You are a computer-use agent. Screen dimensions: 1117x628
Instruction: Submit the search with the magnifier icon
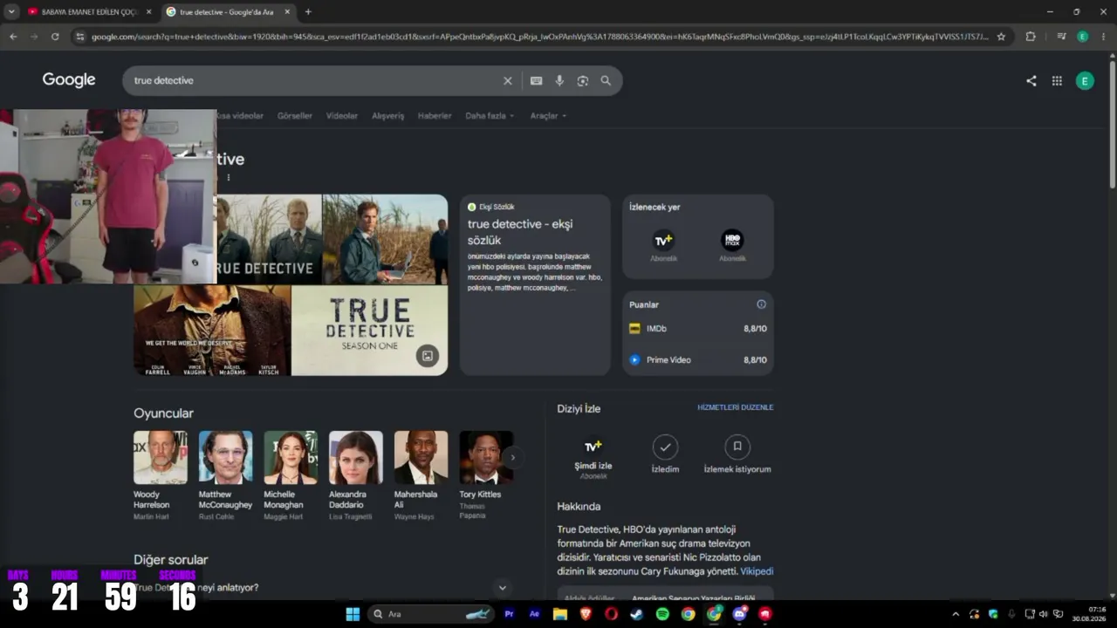[x=606, y=81]
